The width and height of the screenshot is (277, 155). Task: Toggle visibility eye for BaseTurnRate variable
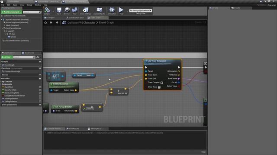(40, 90)
